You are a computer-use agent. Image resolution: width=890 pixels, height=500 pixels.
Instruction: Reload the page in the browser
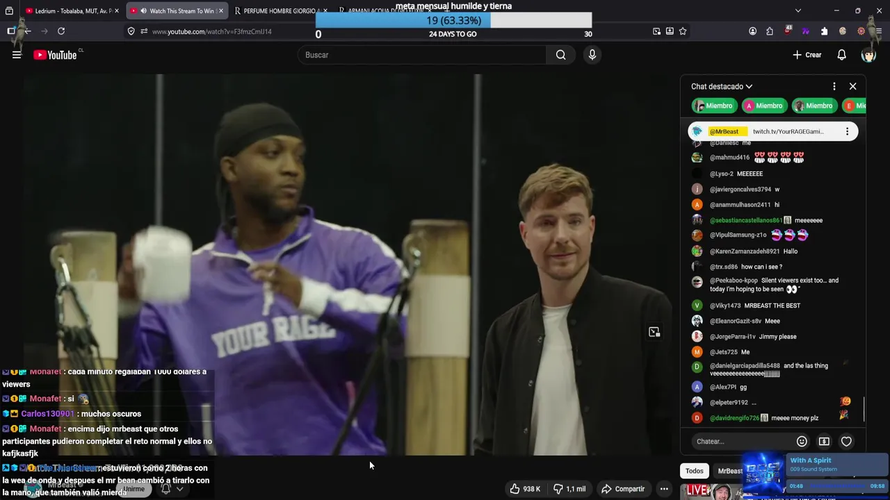pos(61,31)
